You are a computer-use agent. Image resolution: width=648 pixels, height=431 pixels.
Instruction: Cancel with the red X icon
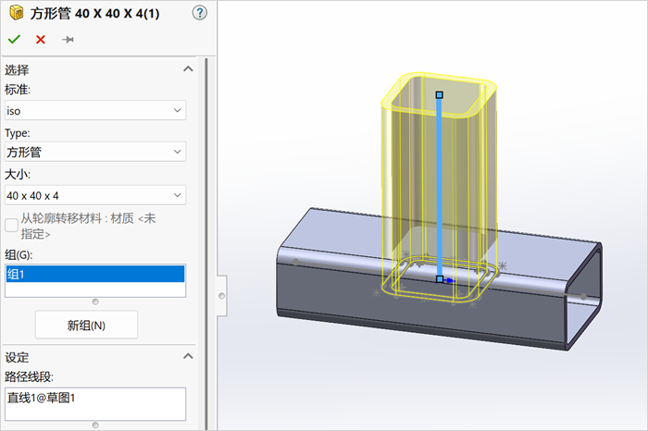click(41, 39)
